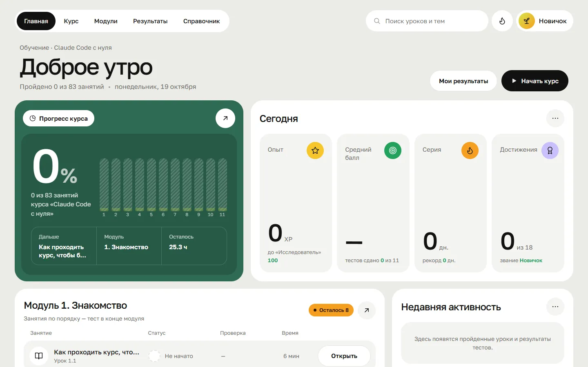Viewport: 588px width, 367px height.
Task: Click the Не начато status circle icon
Action: click(x=154, y=356)
